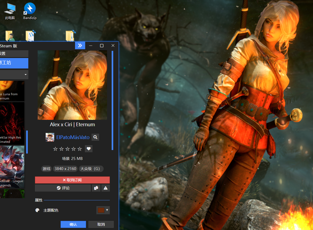Click the palette icon beside 主题配色
Screen dimensions: 313x230
pos(37,210)
